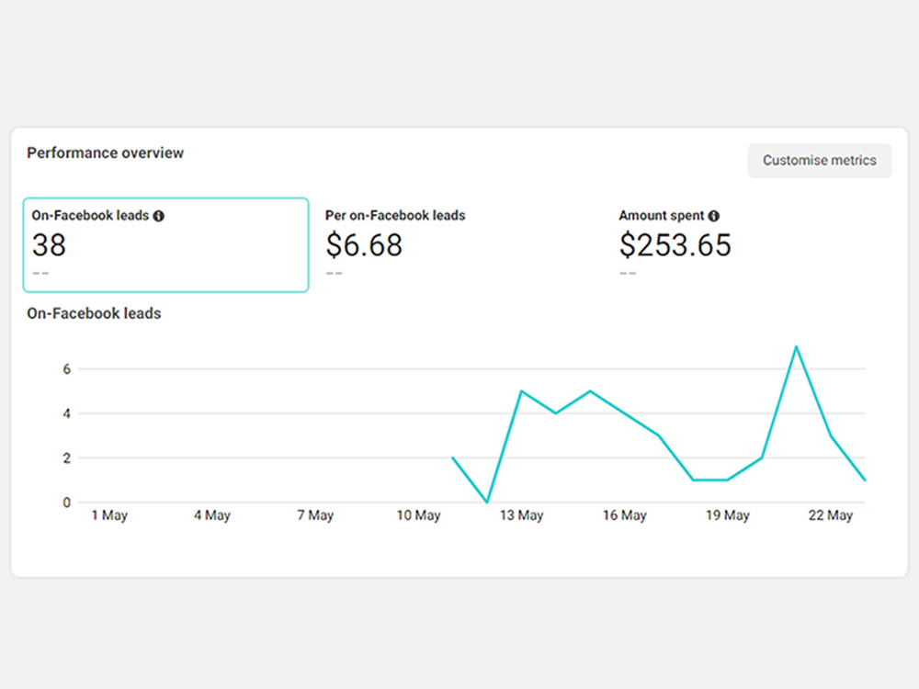919x689 pixels.
Task: Click the Performance overview heading
Action: 106,152
